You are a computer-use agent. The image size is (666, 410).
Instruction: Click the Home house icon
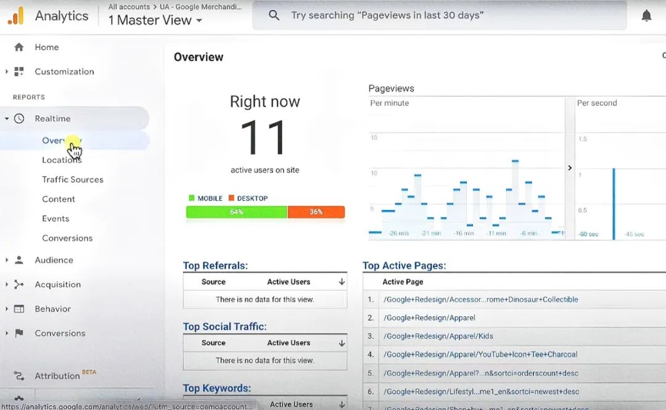pos(18,47)
